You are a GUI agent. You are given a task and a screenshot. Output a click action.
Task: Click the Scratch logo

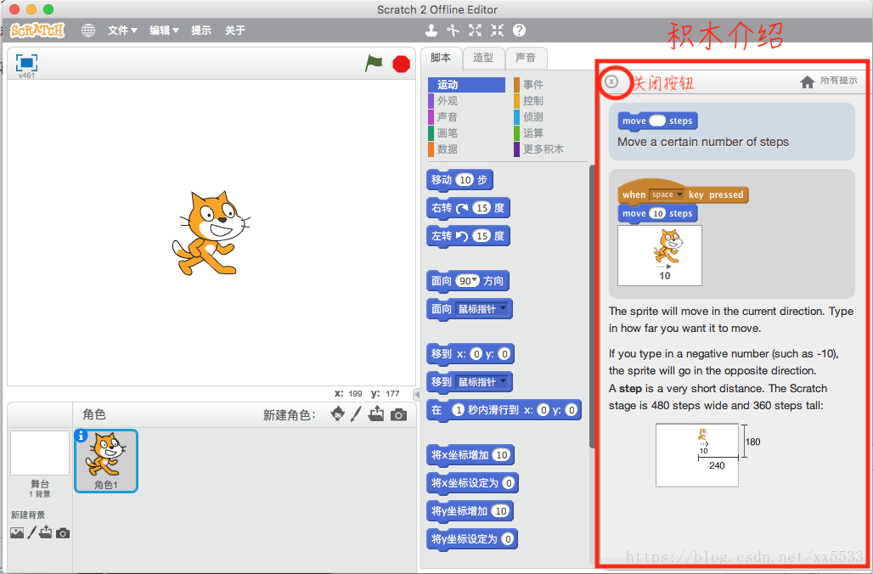click(x=37, y=30)
